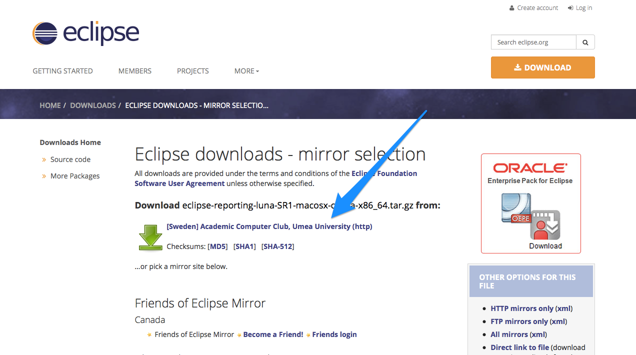This screenshot has height=355, width=636.
Task: Open xml link beside FTP mirrors only
Action: [x=559, y=321]
